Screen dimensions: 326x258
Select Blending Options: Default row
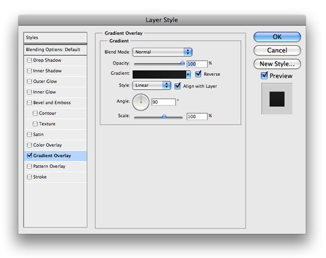(56, 50)
